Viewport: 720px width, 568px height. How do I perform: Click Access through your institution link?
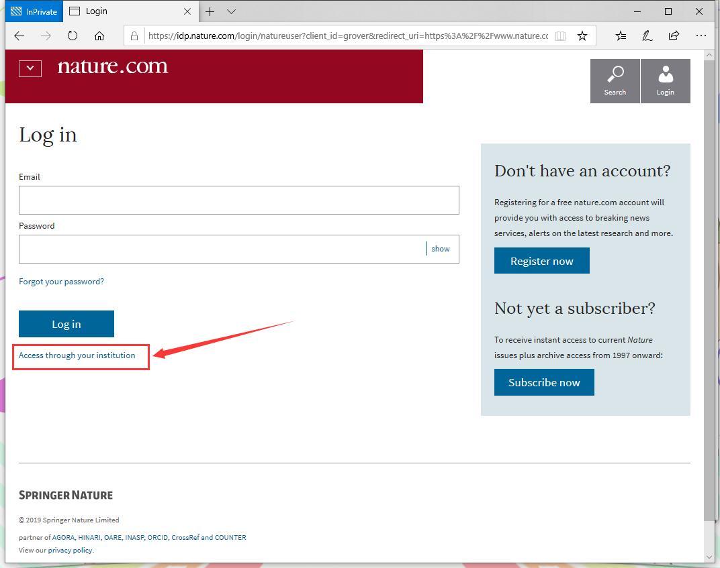[x=77, y=355]
